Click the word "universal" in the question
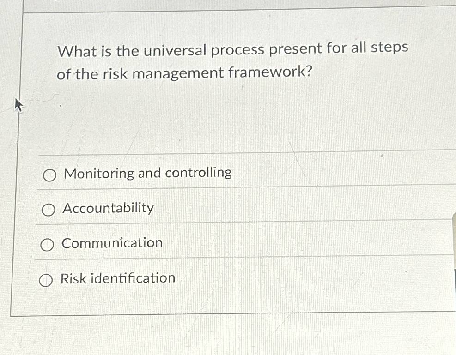456x355 pixels. (x=175, y=50)
